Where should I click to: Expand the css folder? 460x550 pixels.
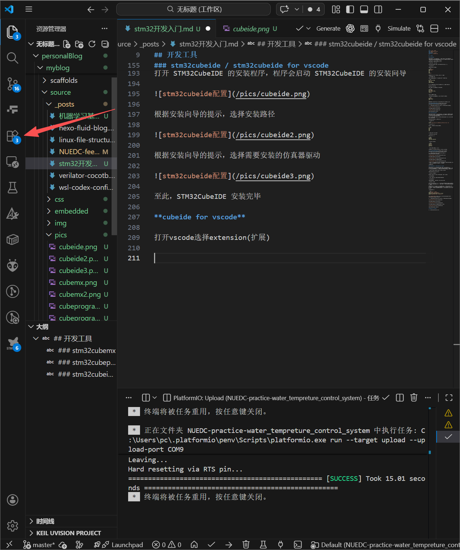click(59, 199)
